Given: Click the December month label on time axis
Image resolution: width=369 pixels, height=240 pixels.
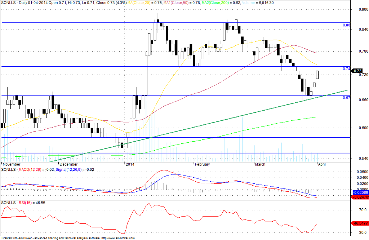Looking at the screenshot, I should [x=68, y=164].
